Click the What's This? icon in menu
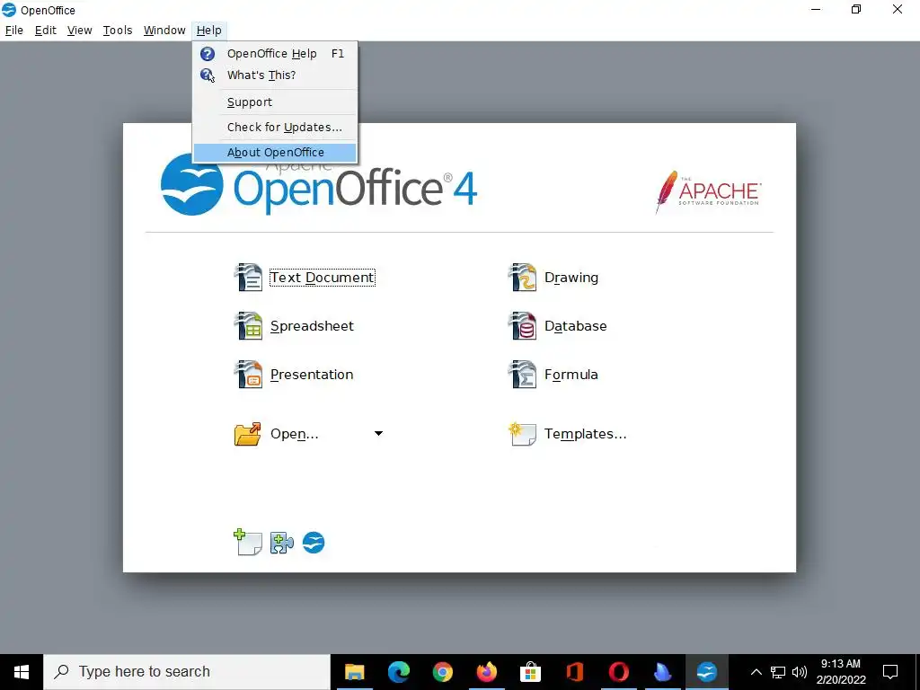 pos(208,75)
